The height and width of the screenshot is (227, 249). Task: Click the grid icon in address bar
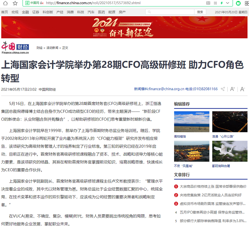[215, 3]
